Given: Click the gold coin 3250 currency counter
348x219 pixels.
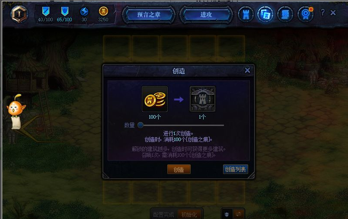Looking at the screenshot, I should [103, 14].
